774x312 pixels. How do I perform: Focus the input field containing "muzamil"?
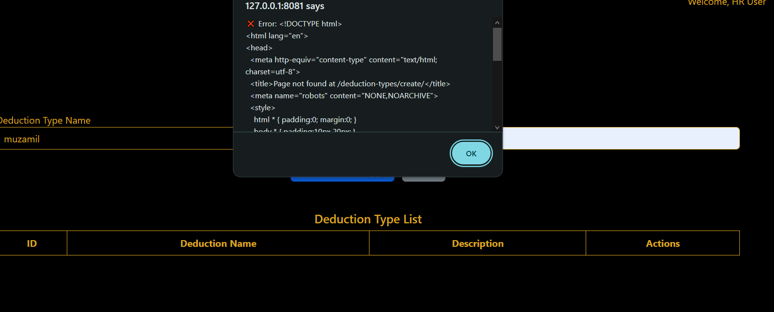[x=115, y=139]
